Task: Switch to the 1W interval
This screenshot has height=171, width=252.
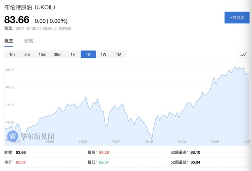Action: coord(103,54)
